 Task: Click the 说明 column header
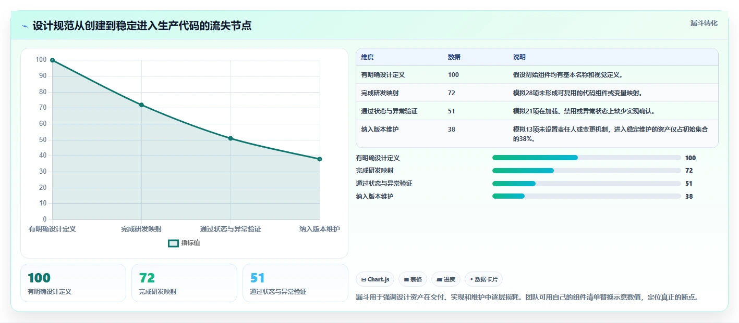coord(519,57)
